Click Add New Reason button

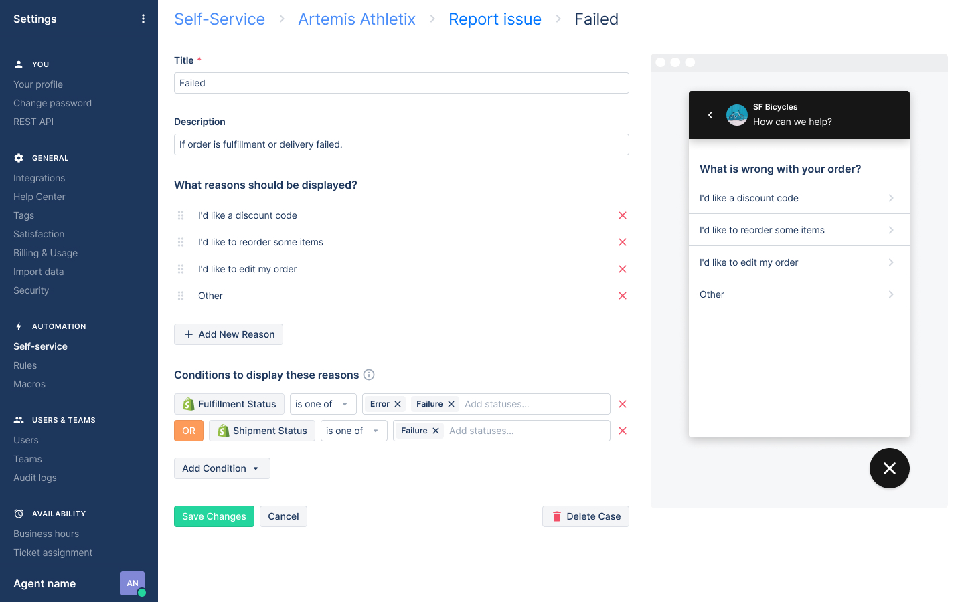click(x=228, y=334)
